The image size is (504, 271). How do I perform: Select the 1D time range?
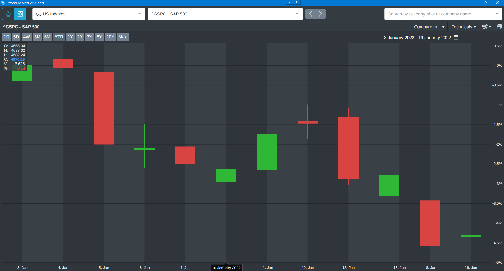[7, 37]
